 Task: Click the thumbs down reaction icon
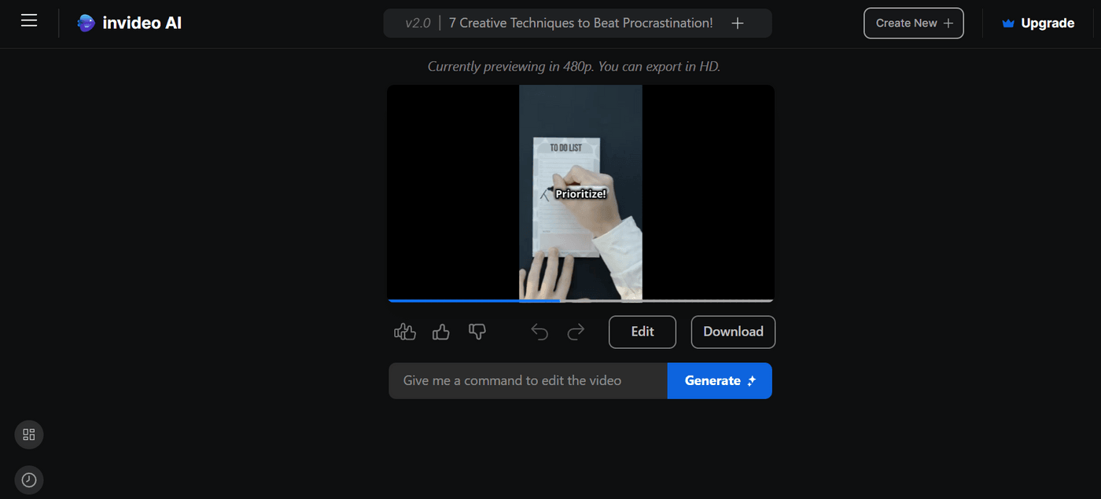(x=477, y=332)
